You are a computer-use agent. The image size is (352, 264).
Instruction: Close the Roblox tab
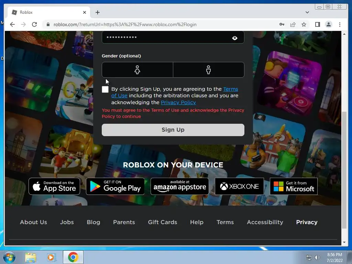tap(85, 12)
